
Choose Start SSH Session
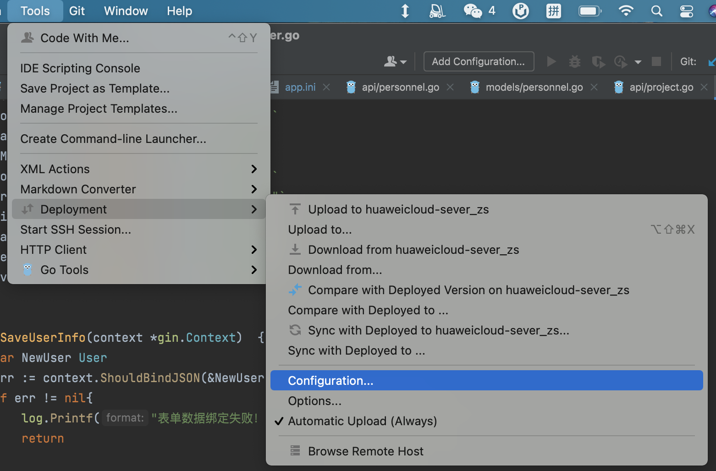point(139,230)
